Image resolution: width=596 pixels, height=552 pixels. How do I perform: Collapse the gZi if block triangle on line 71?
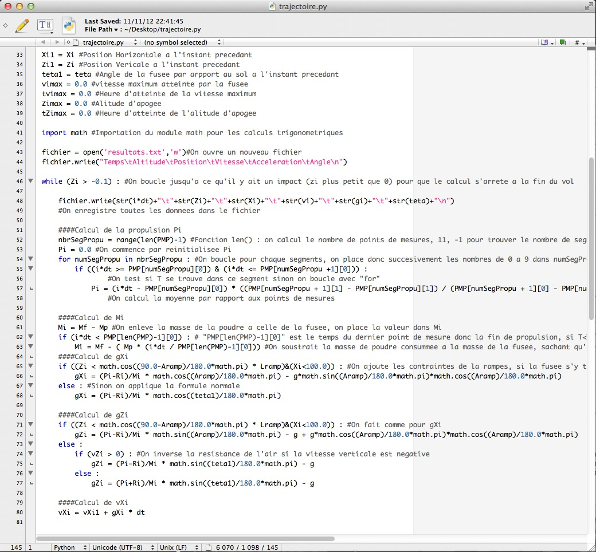pyautogui.click(x=31, y=424)
